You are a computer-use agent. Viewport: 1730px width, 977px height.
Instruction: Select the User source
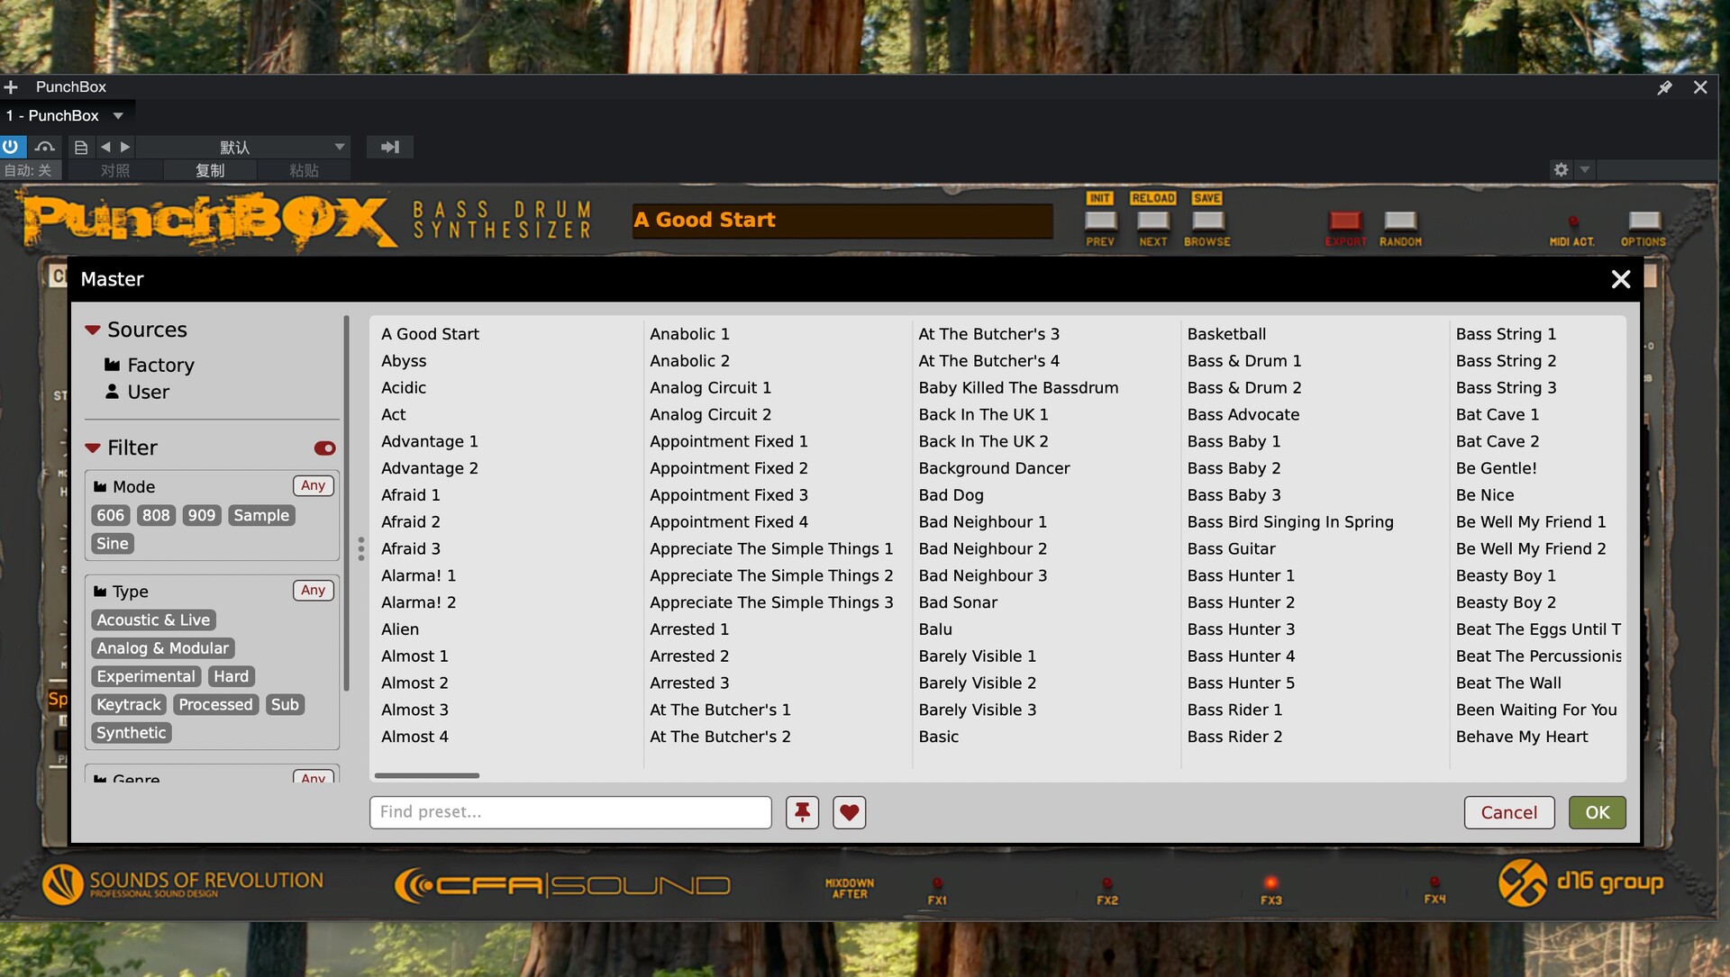[137, 392]
